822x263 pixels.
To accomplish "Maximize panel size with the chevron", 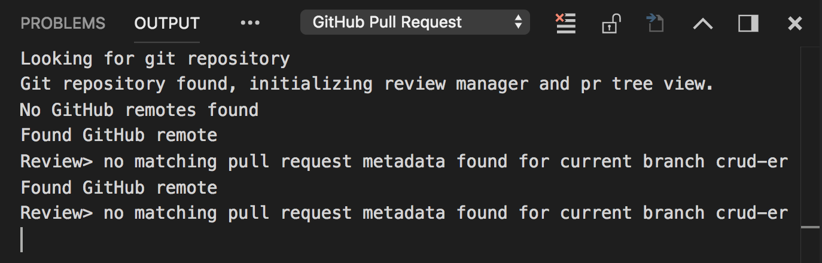I will pos(702,24).
